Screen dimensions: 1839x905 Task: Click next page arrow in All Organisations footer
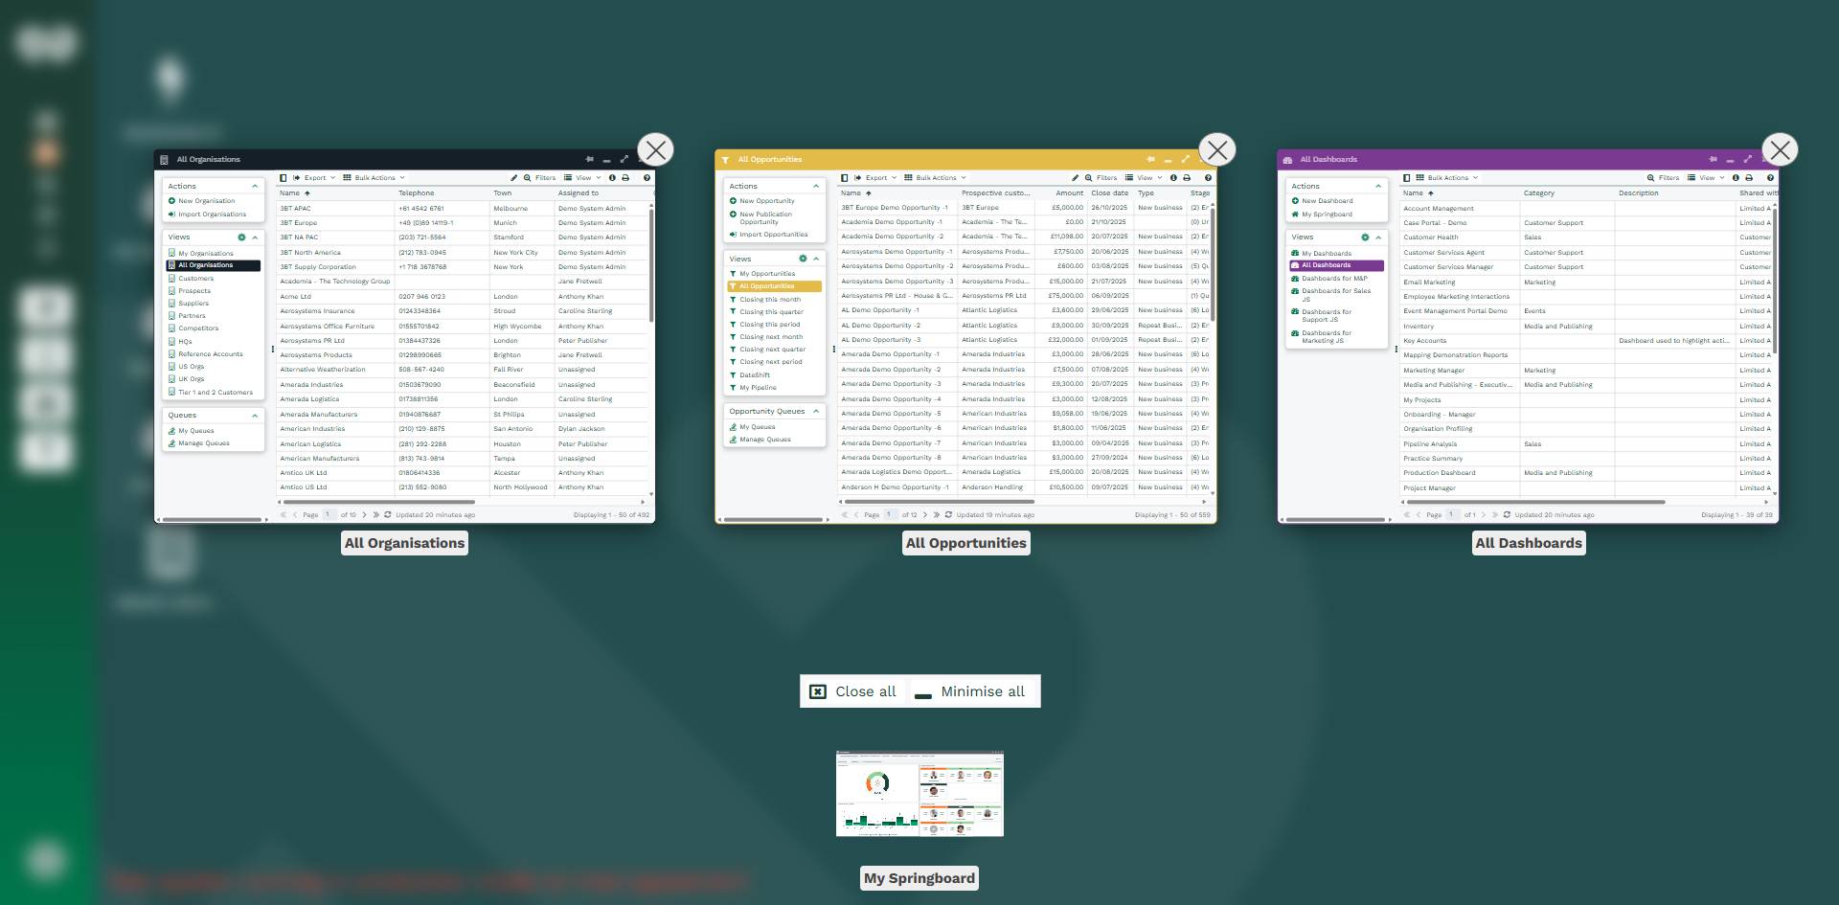coord(364,515)
